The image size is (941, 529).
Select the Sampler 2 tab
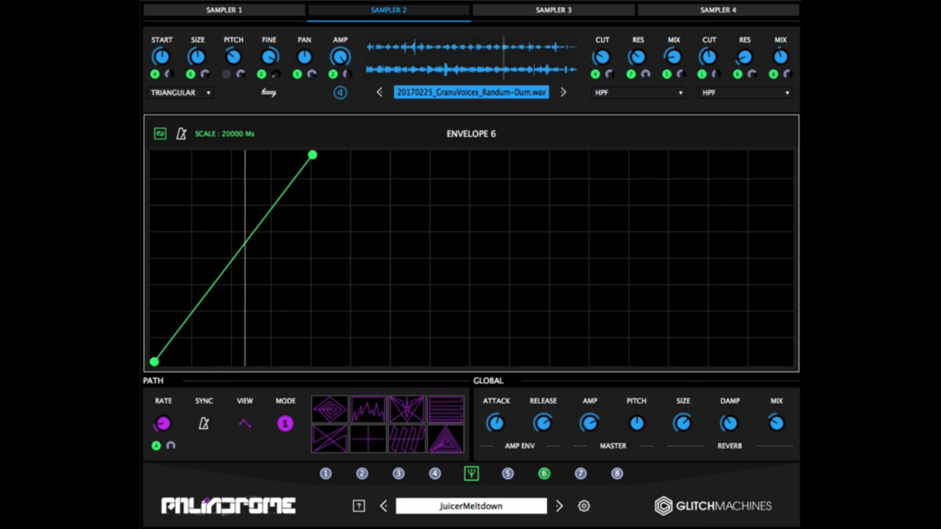[x=389, y=10]
